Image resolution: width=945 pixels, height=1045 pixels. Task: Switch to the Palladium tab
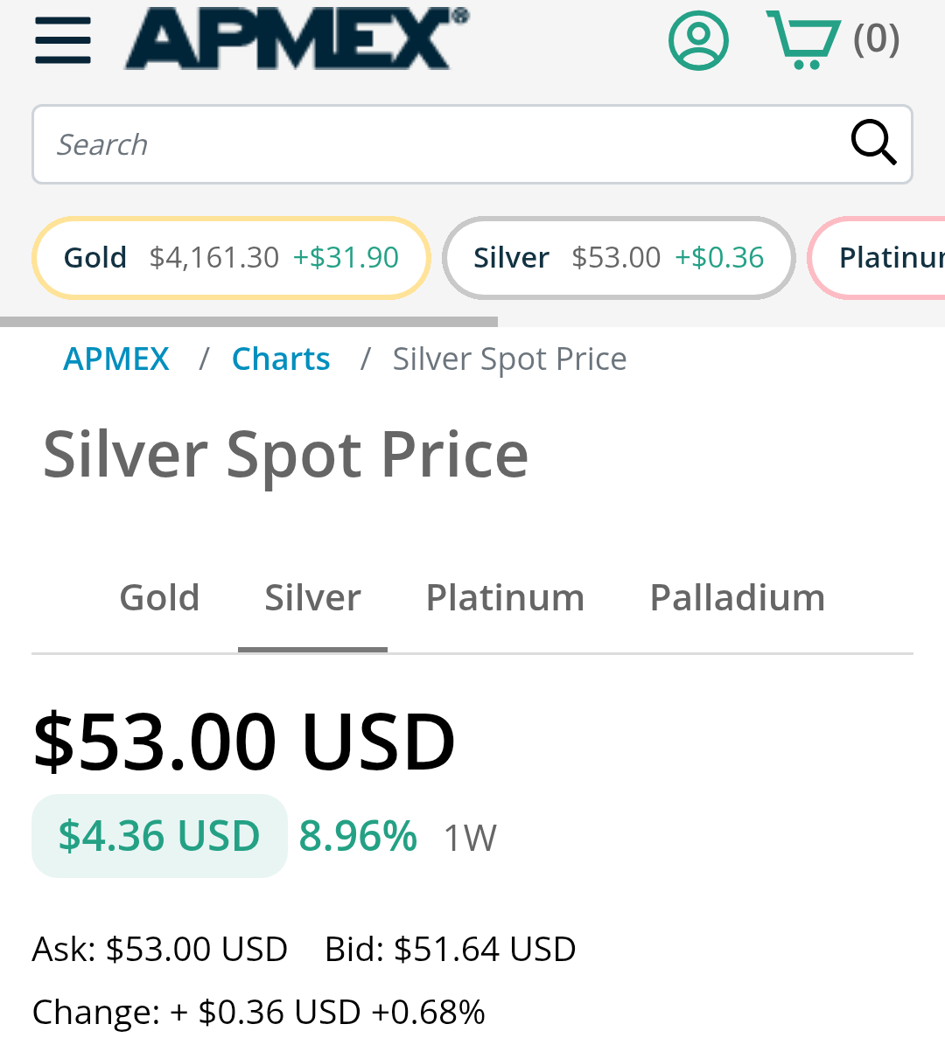click(x=737, y=598)
